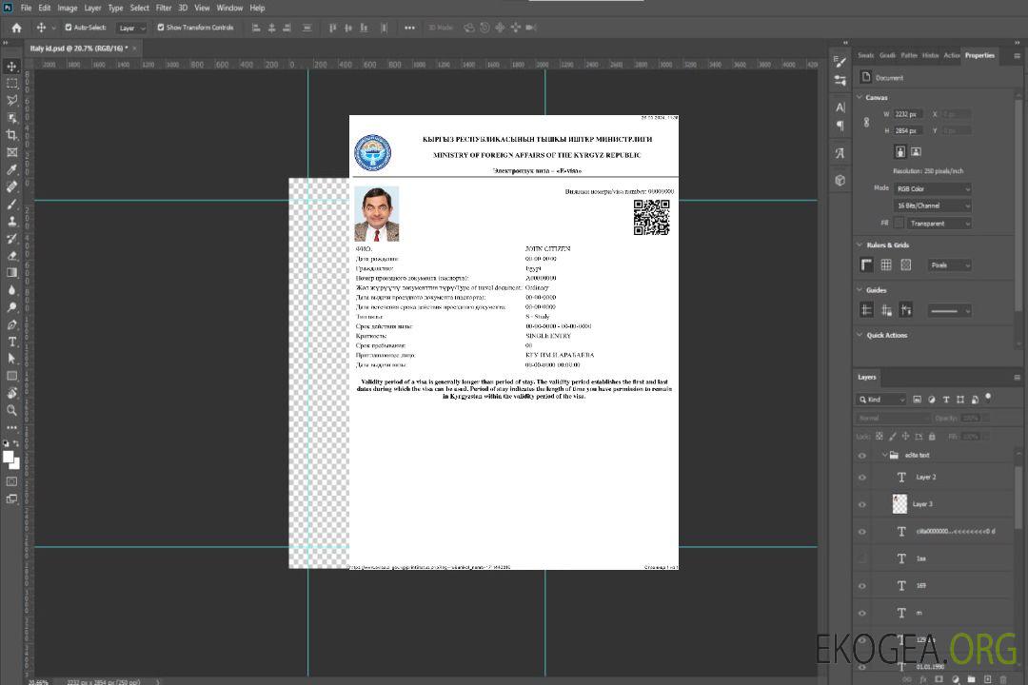1028x685 pixels.
Task: Open the RGB Color mode dropdown
Action: pyautogui.click(x=932, y=188)
